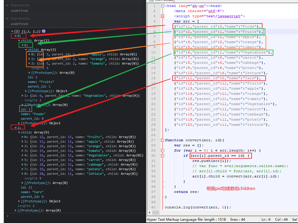The image size is (298, 223).
Task: Click the blue info icon beside the logged array
Action: [x=44, y=31]
